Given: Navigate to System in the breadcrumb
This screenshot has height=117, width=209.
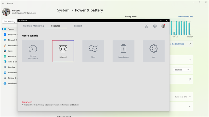Looking at the screenshot, I should click(x=63, y=10).
